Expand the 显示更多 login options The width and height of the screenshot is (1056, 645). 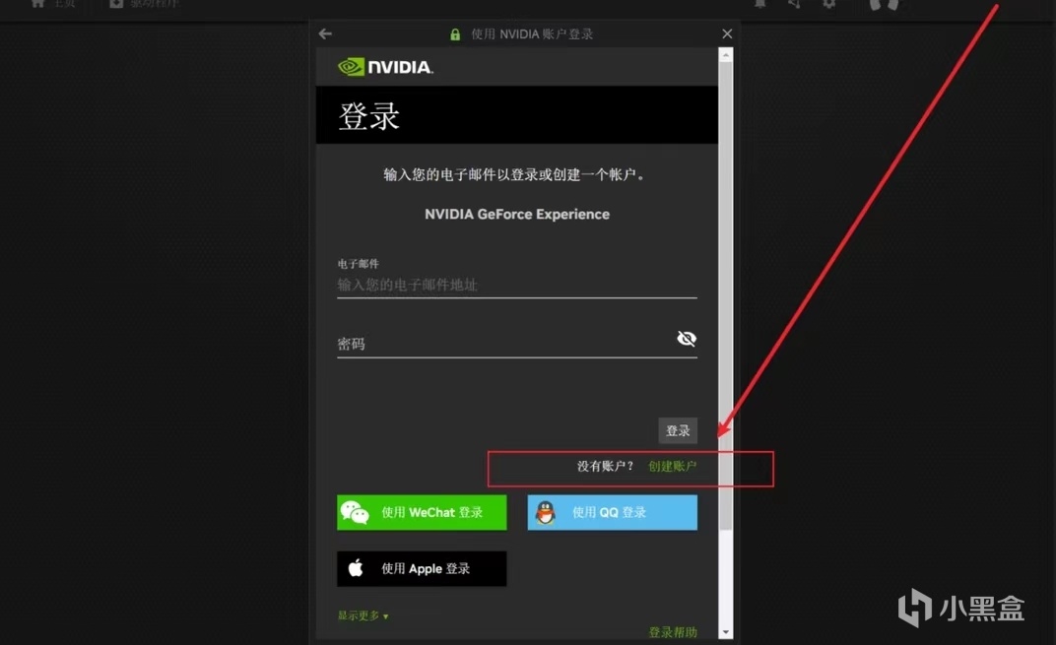click(363, 615)
